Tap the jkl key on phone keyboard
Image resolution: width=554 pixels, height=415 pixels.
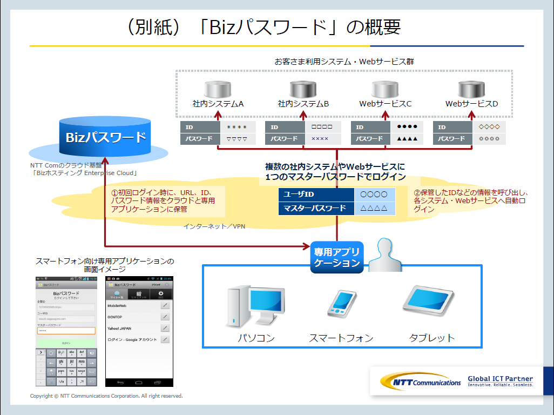(72, 363)
